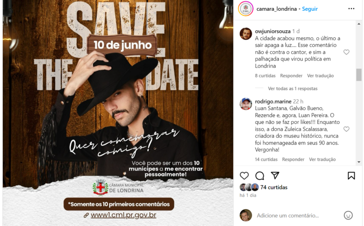
Task: Focus the Adicione um comentário field
Action: click(x=298, y=216)
